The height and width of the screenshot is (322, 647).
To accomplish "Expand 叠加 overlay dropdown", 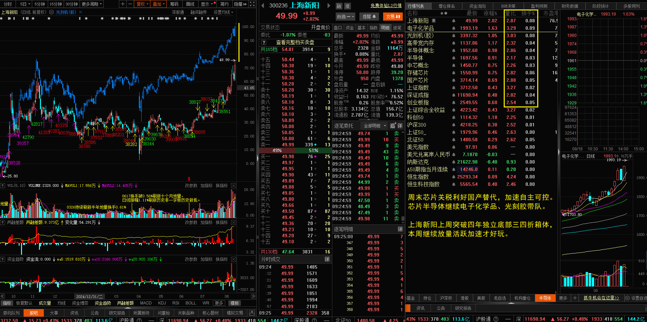I will [159, 4].
